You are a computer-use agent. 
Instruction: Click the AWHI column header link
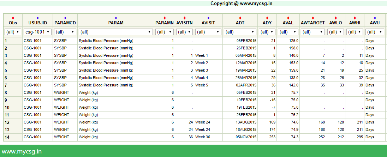point(355,23)
